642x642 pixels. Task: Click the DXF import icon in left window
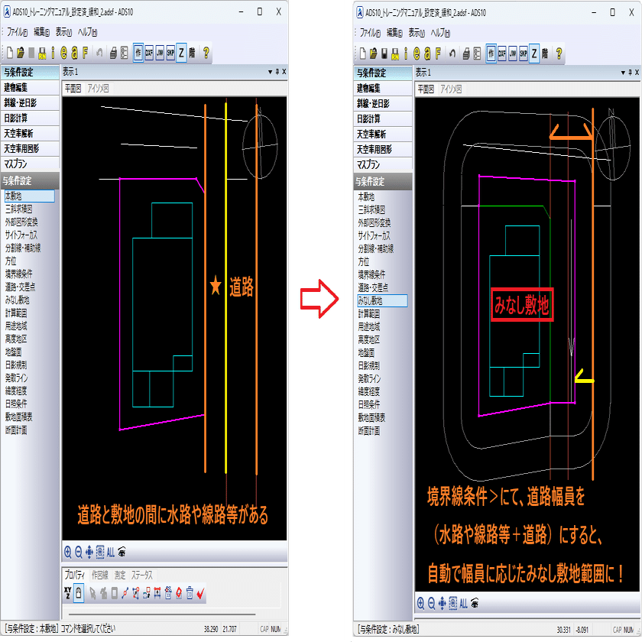coord(149,53)
